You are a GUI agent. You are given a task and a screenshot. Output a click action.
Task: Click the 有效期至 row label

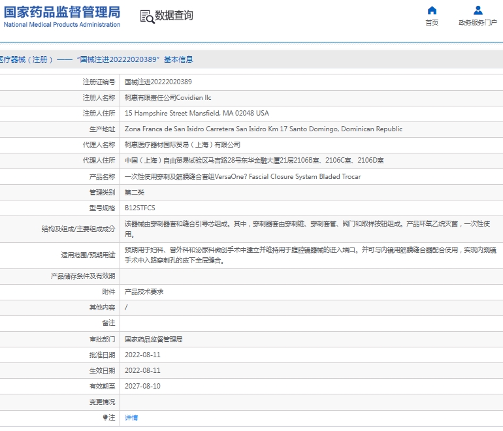pos(102,387)
